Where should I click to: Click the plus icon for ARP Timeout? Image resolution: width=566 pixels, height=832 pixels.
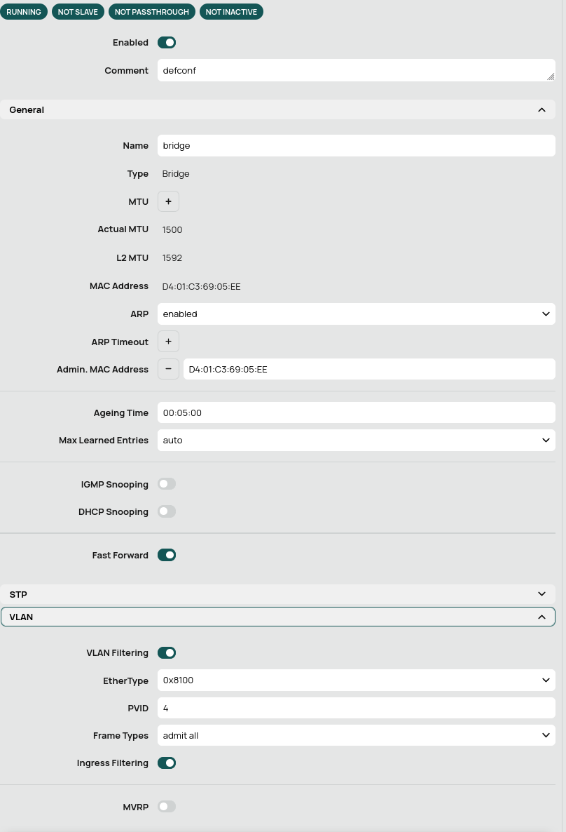[x=168, y=342]
